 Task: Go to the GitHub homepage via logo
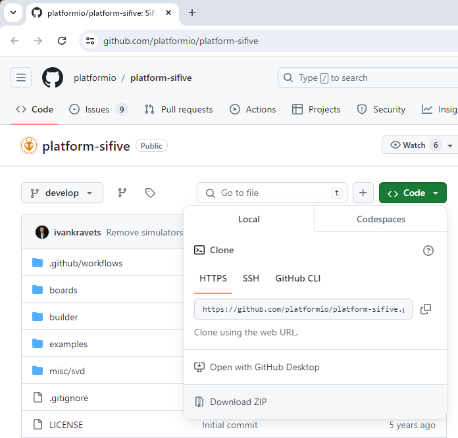click(x=53, y=78)
